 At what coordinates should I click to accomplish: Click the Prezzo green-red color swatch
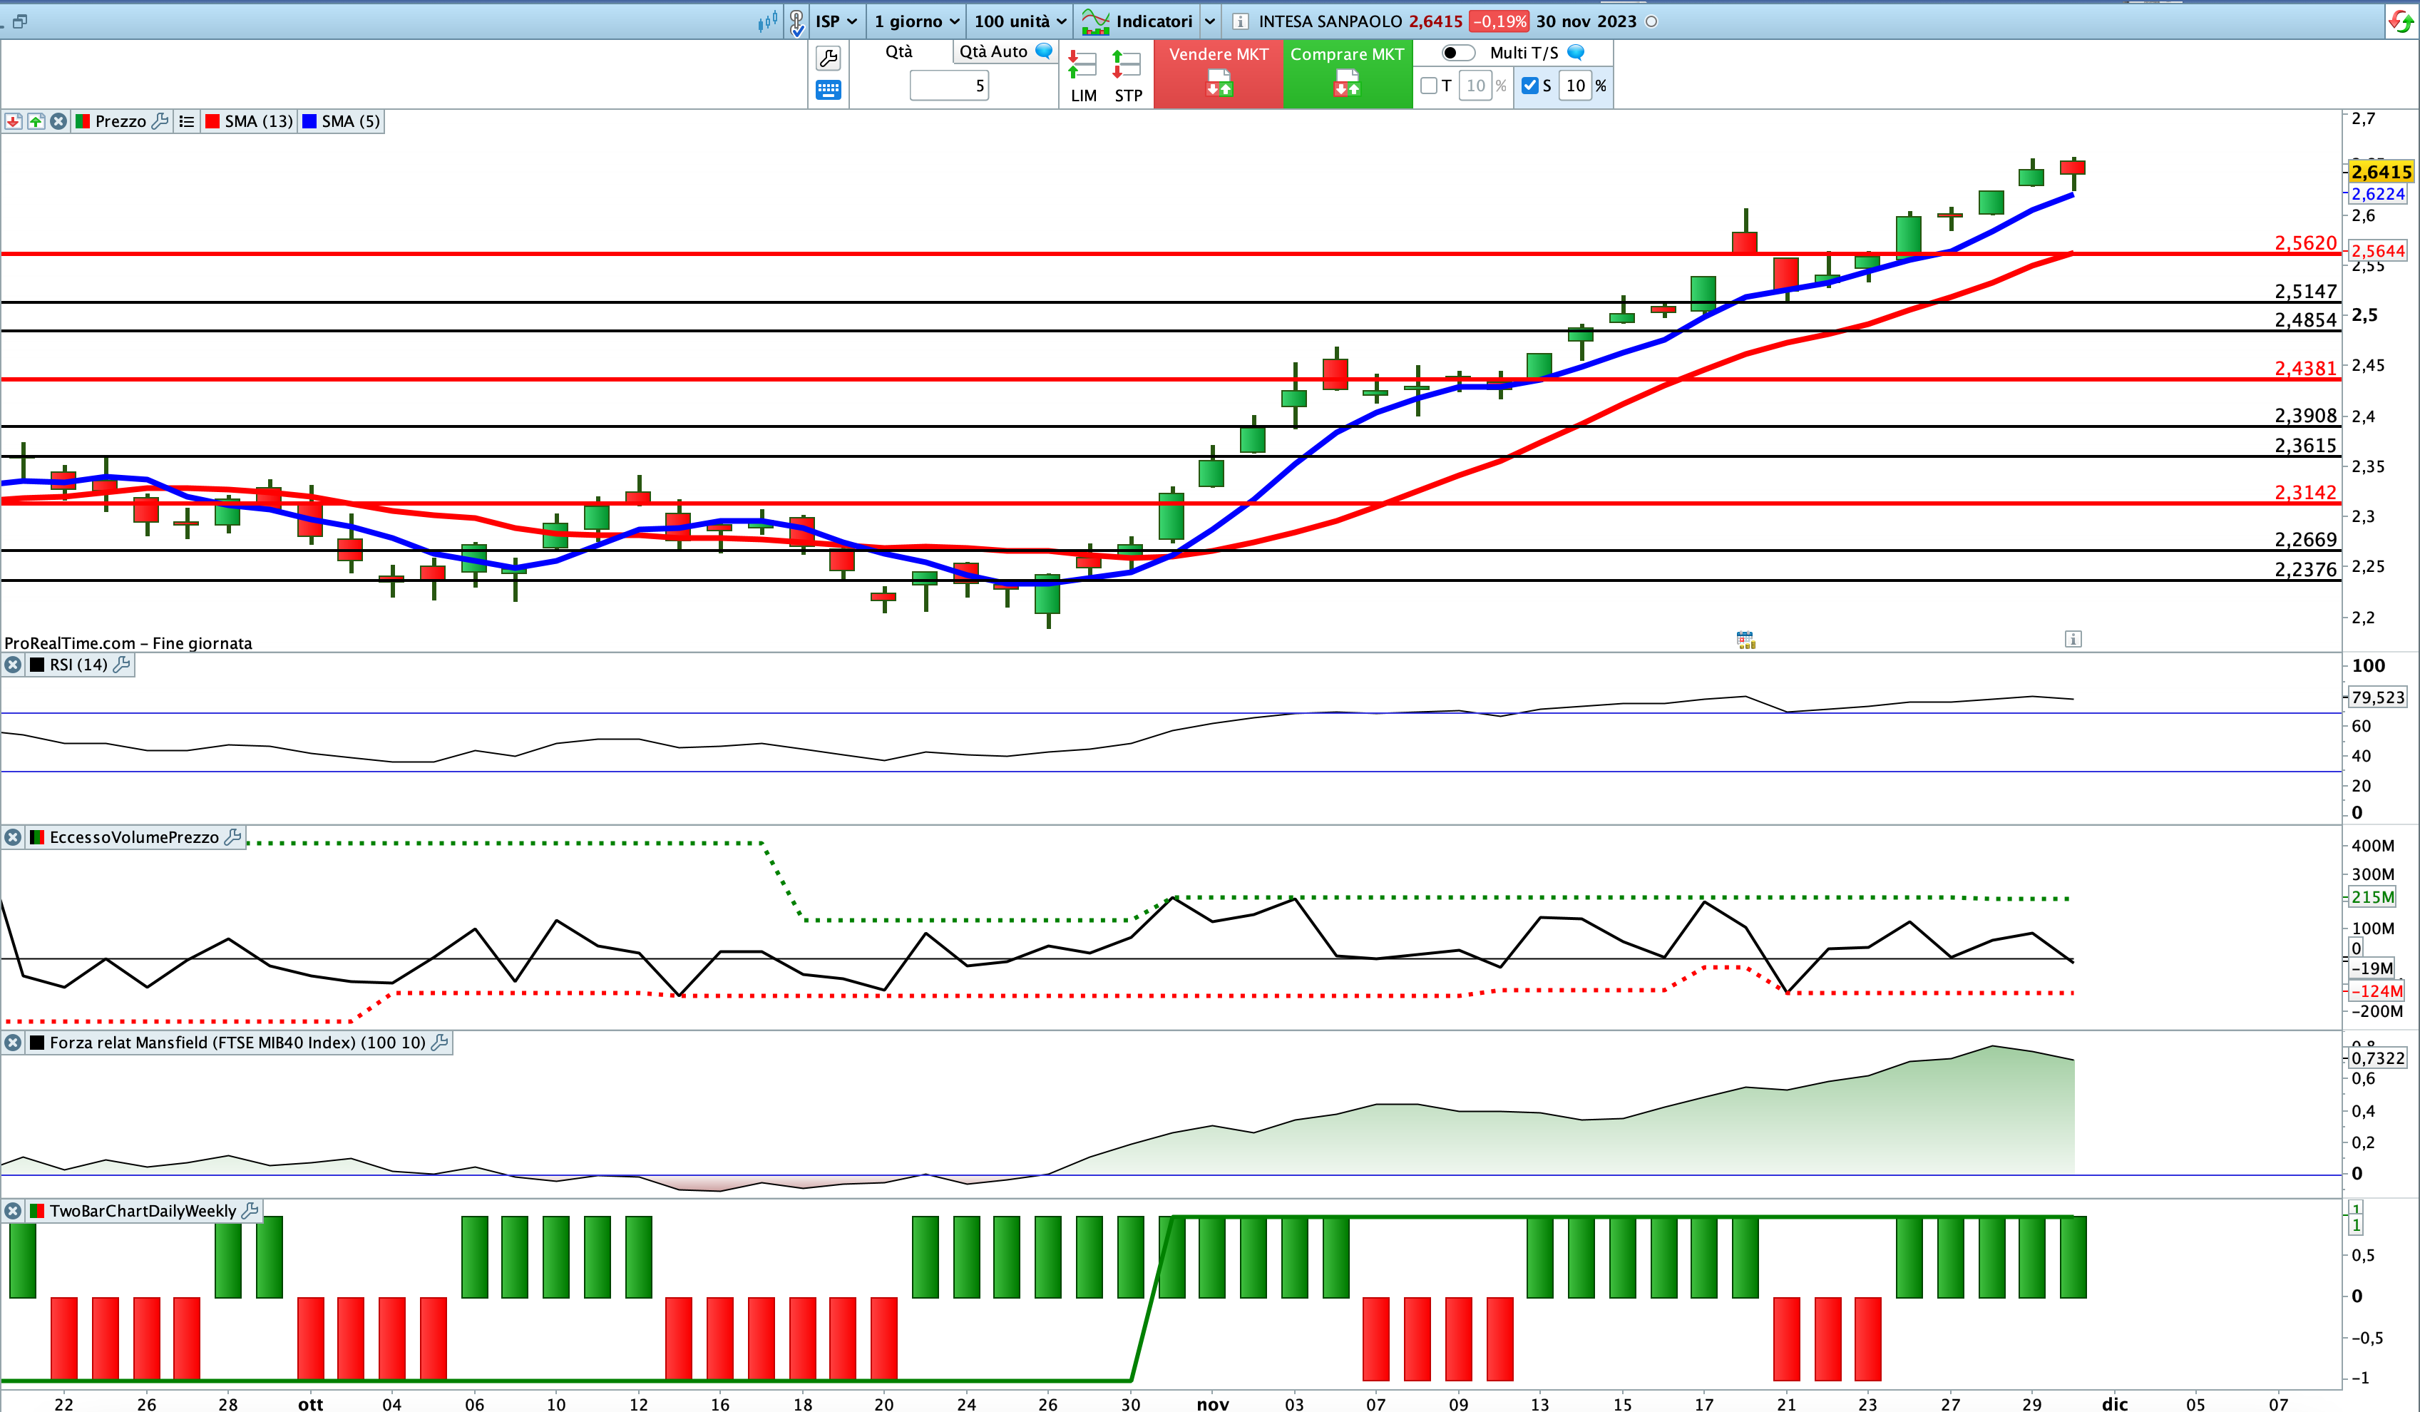point(83,121)
